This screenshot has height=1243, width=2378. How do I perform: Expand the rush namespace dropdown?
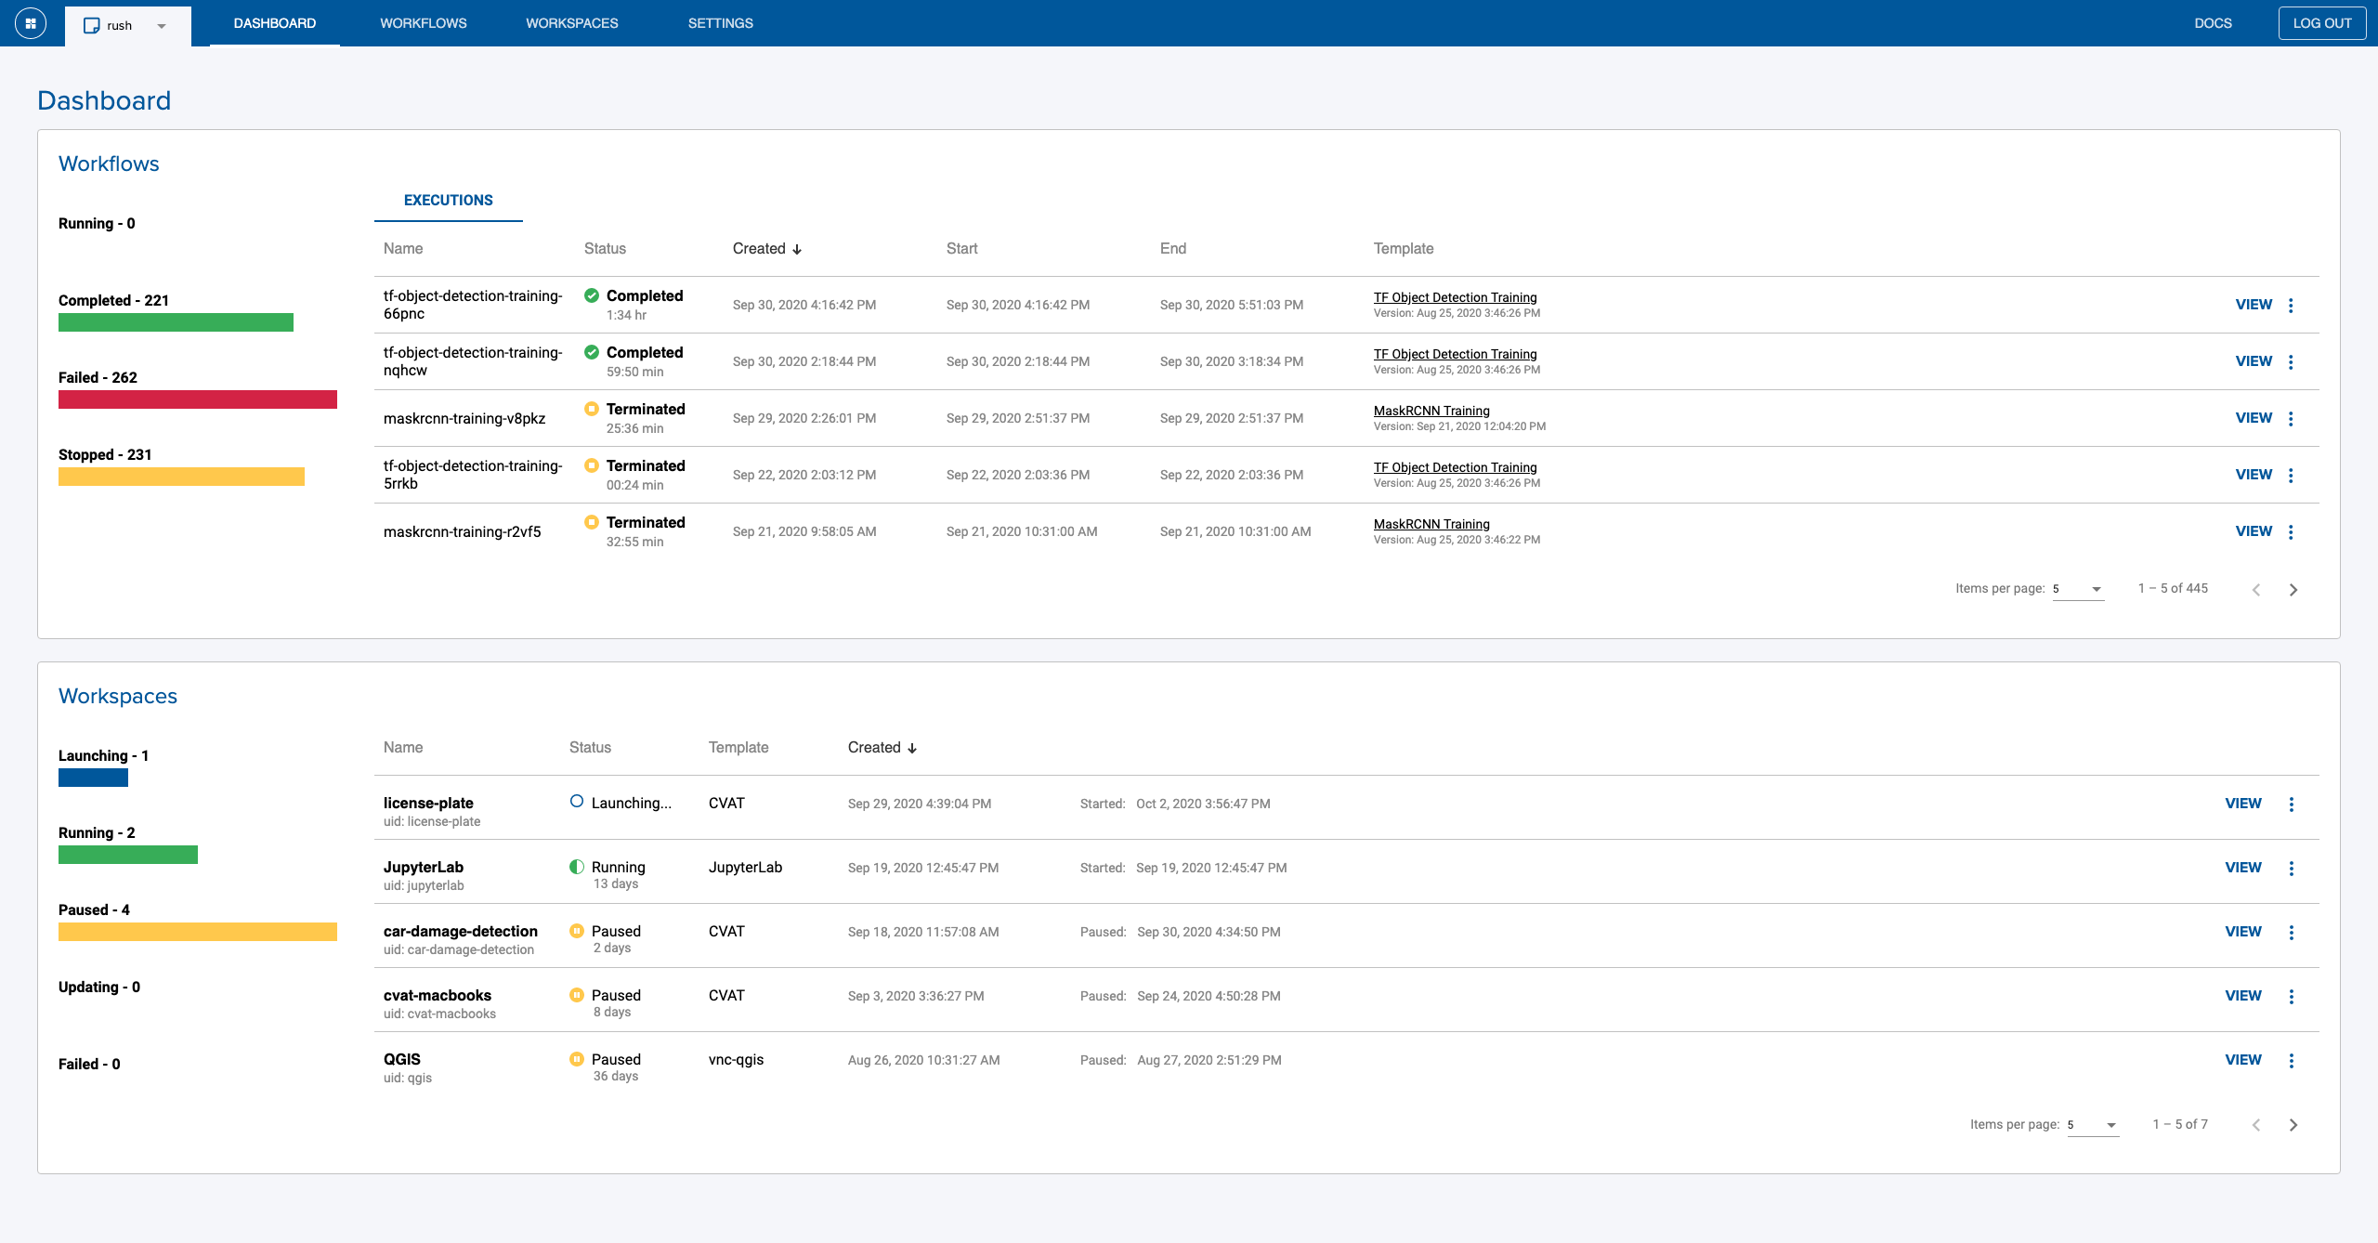pyautogui.click(x=162, y=26)
